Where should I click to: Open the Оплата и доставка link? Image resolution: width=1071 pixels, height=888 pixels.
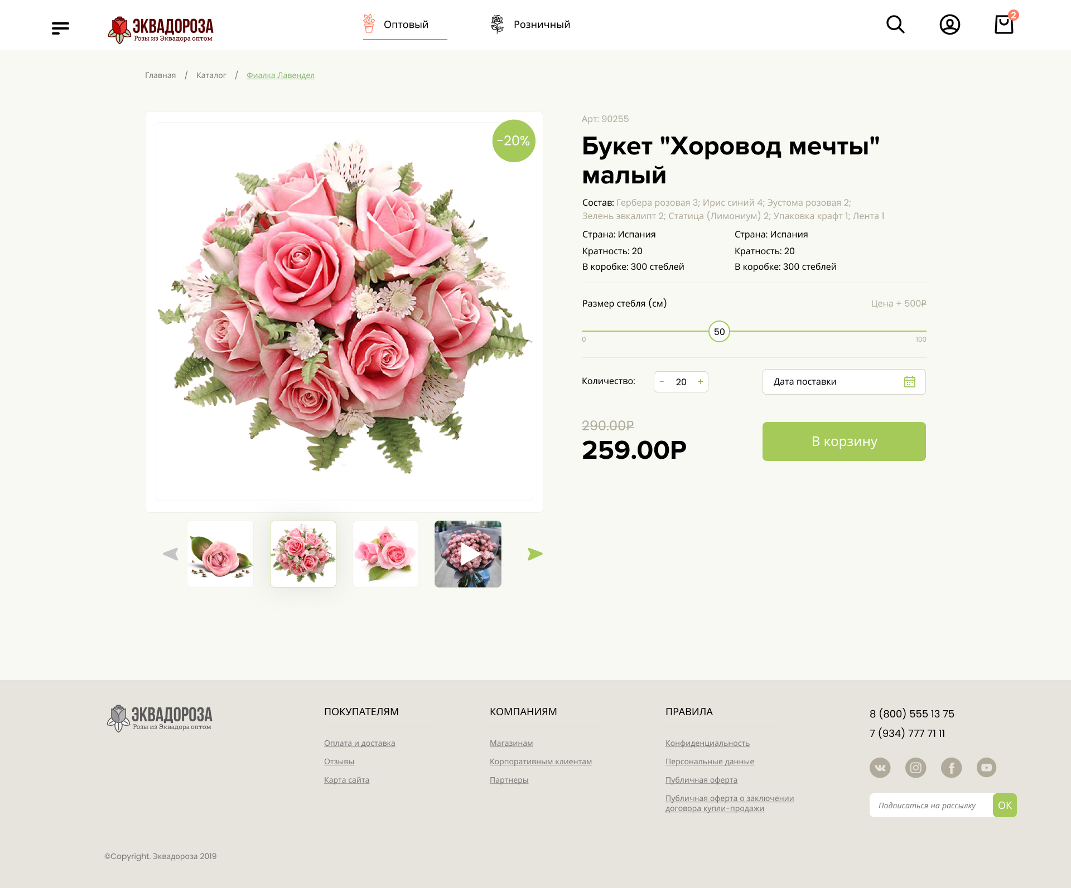(x=359, y=743)
